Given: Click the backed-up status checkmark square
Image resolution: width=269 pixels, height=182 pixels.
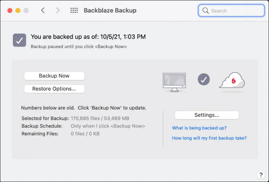Looking at the screenshot, I should [x=20, y=40].
